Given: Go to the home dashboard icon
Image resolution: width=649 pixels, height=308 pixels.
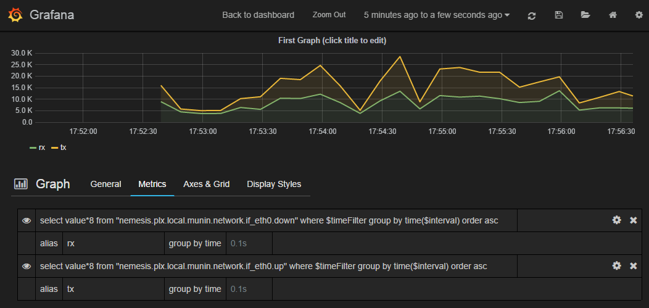Looking at the screenshot, I should point(613,15).
